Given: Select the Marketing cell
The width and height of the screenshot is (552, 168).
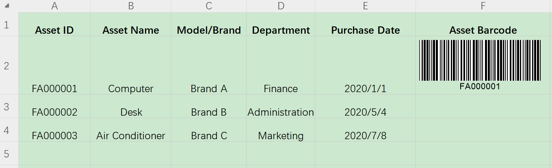Looking at the screenshot, I should click(281, 130).
